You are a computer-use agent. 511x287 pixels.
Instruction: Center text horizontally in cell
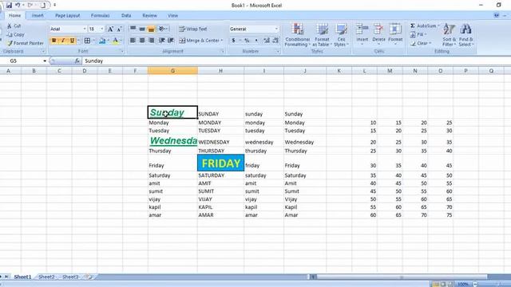[142, 41]
